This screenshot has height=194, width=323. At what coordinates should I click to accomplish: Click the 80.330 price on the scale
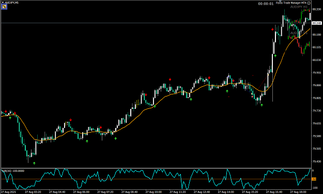point(317,9)
